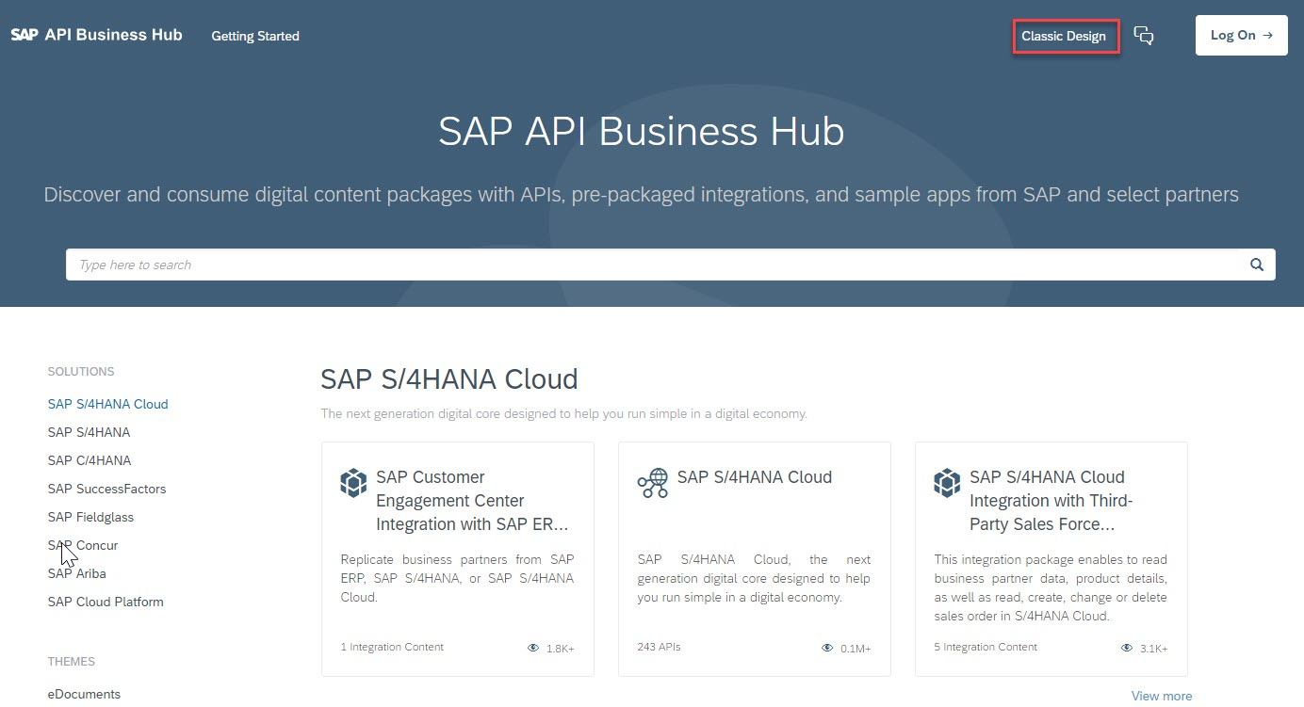This screenshot has width=1304, height=707.
Task: Switch to Classic Design
Action: click(1065, 36)
